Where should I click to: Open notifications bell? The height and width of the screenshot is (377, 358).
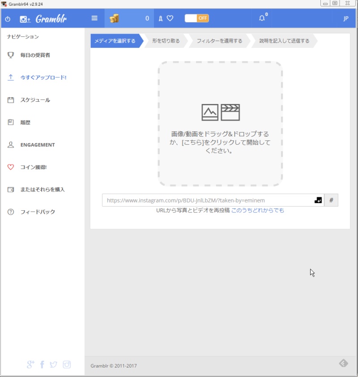[x=262, y=18]
